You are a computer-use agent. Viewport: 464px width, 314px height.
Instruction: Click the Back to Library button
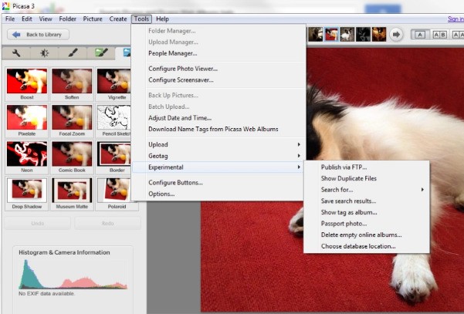click(x=39, y=35)
